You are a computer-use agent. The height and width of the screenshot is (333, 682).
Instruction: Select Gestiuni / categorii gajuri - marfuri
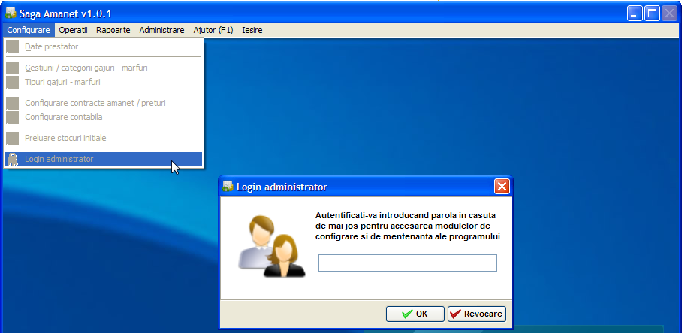tap(104, 67)
